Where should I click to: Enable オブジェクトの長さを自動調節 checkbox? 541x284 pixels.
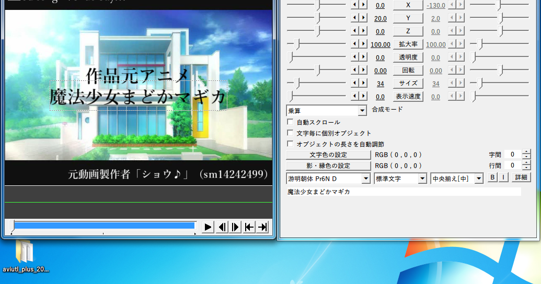pyautogui.click(x=290, y=144)
